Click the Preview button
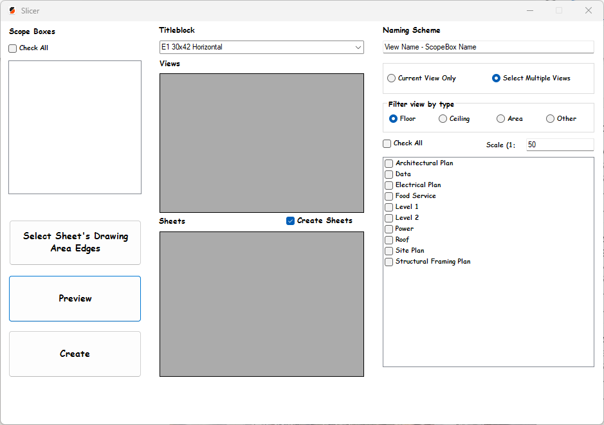604x425 pixels. click(x=75, y=298)
